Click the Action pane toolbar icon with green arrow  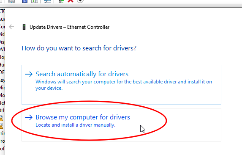[x=35, y=1]
